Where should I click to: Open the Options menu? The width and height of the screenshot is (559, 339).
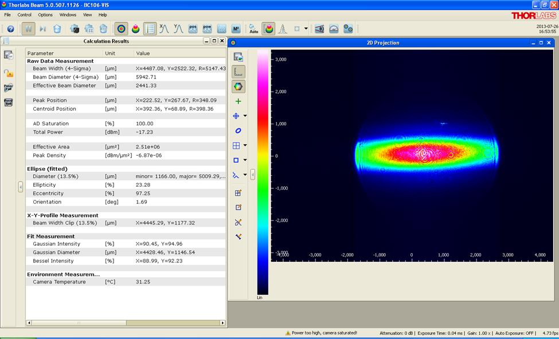click(x=45, y=14)
